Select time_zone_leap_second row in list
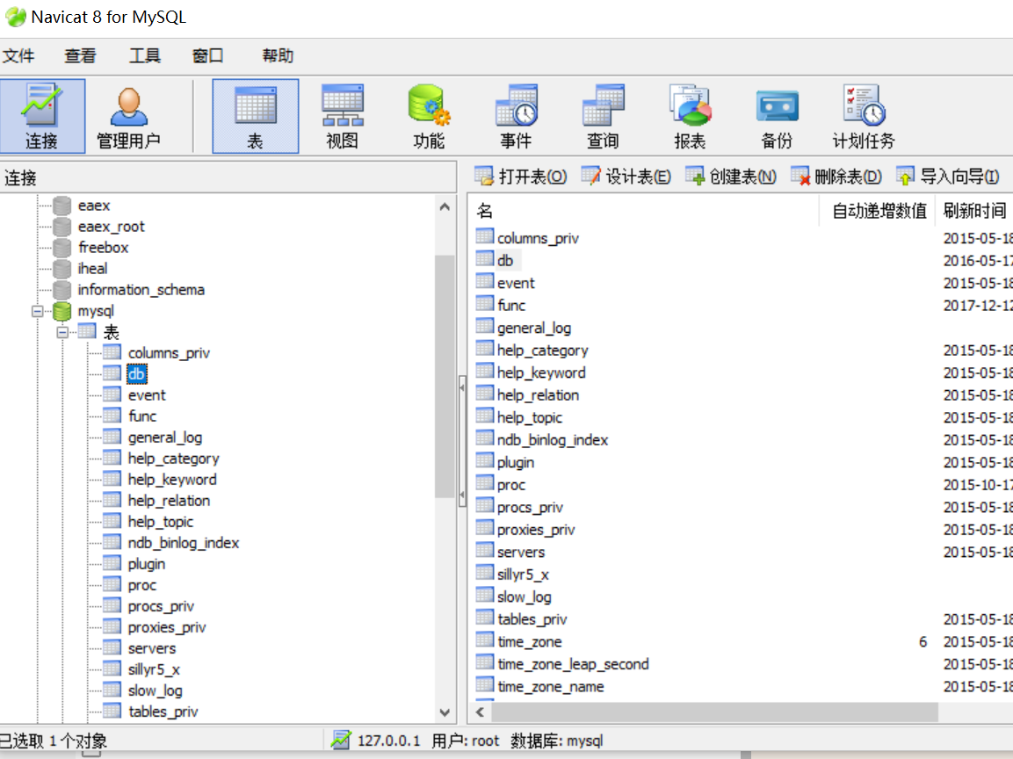1013x759 pixels. [573, 664]
